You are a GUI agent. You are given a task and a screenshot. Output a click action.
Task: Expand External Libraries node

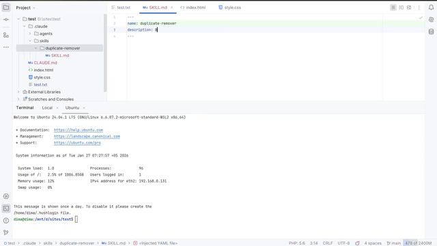tap(18, 92)
